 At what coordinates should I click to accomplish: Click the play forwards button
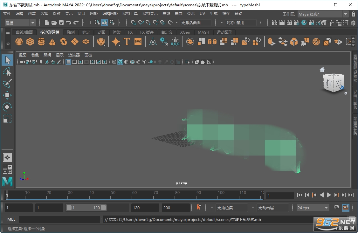pyautogui.click(x=329, y=195)
